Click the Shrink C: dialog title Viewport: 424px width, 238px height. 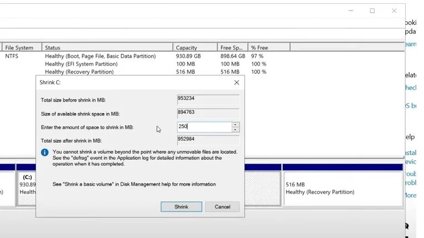coord(50,83)
